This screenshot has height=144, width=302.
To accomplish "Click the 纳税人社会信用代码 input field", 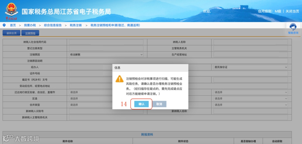I will (x=106, y=42).
